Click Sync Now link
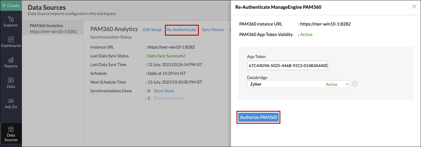This screenshot has width=421, height=147. click(164, 91)
